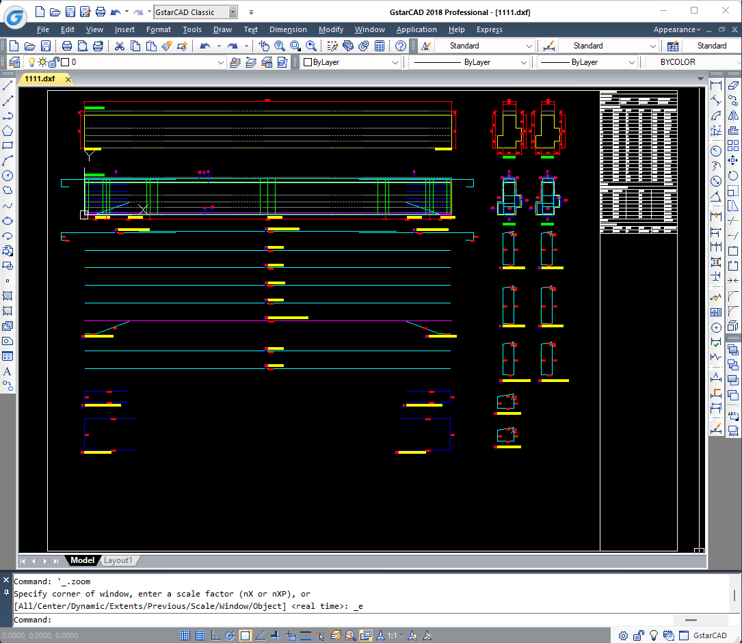Switch to the Layout1 tab
The width and height of the screenshot is (742, 643).
click(118, 560)
